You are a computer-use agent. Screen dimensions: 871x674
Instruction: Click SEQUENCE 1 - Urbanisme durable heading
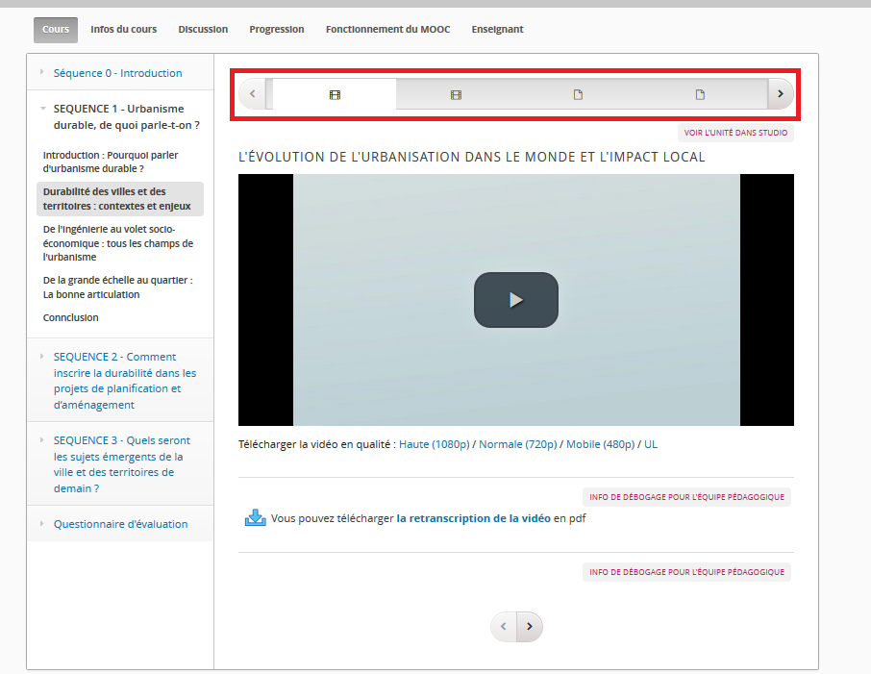(126, 116)
